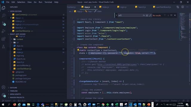This screenshot has height=107, width=191.
Task: Close the find widget
Action: (x=175, y=15)
